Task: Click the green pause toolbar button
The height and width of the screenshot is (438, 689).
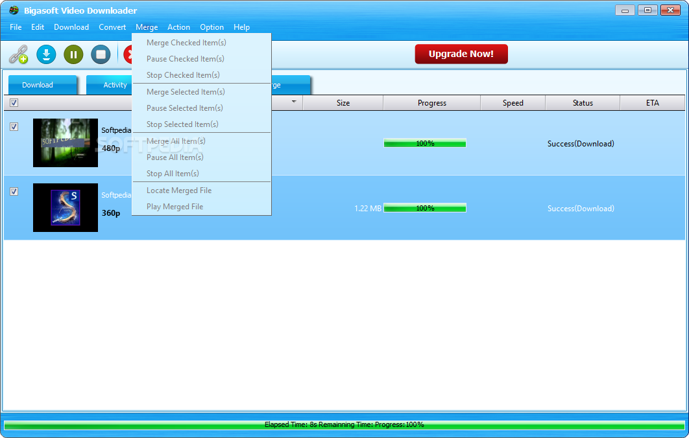Action: click(73, 54)
